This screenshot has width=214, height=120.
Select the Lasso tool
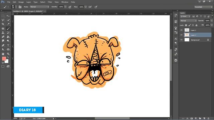coord(3,20)
